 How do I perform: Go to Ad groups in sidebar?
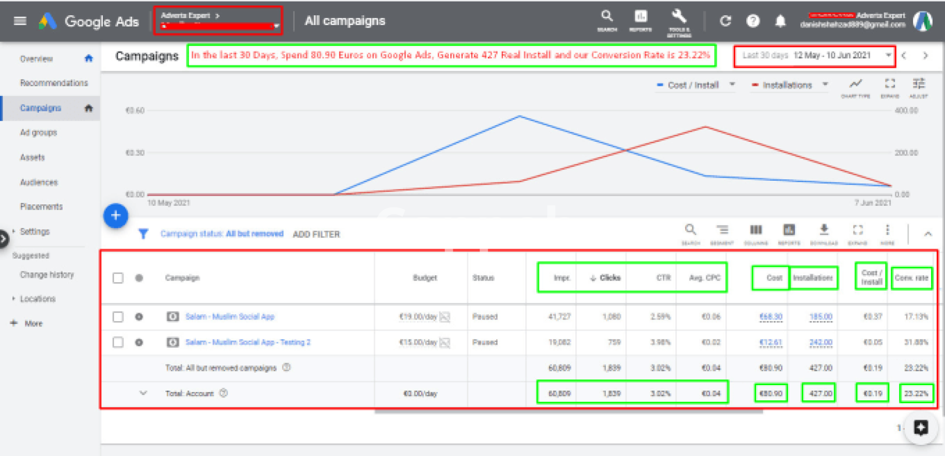pyautogui.click(x=38, y=132)
